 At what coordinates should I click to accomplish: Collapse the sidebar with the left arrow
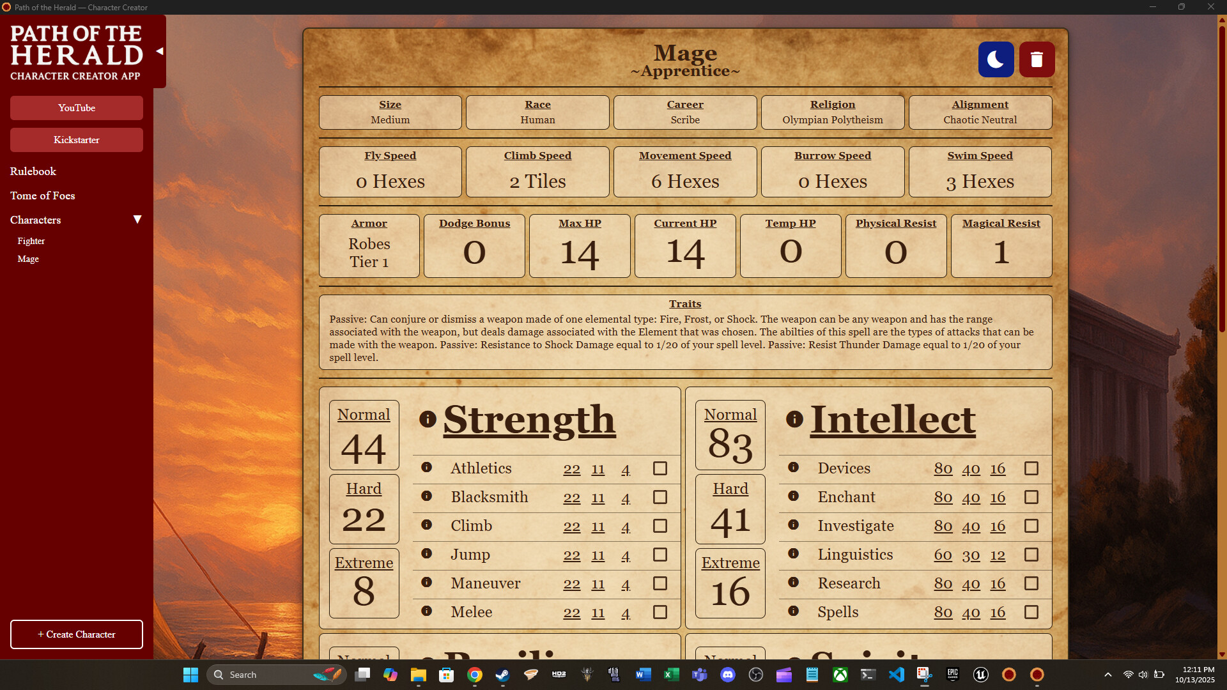(159, 51)
